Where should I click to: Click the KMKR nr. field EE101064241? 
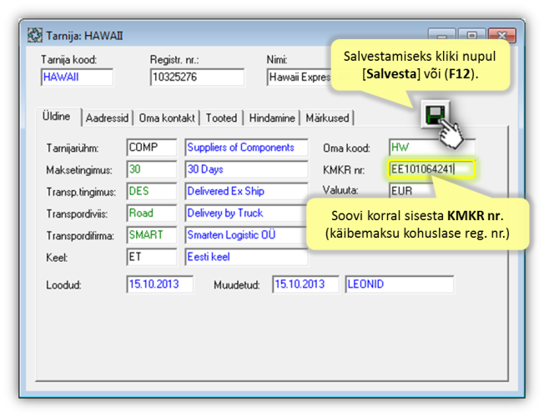point(431,169)
